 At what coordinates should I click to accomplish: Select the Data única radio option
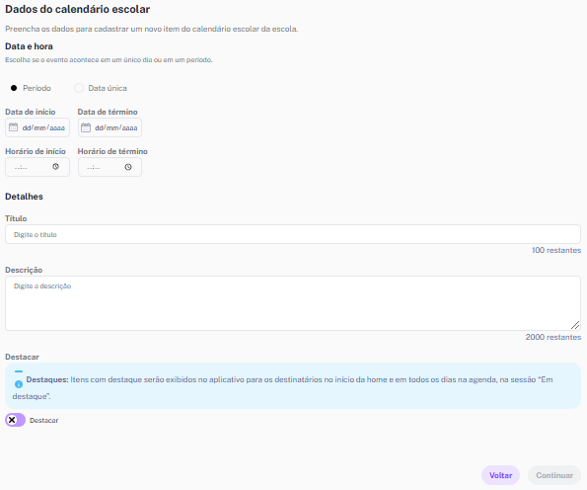pyautogui.click(x=79, y=88)
